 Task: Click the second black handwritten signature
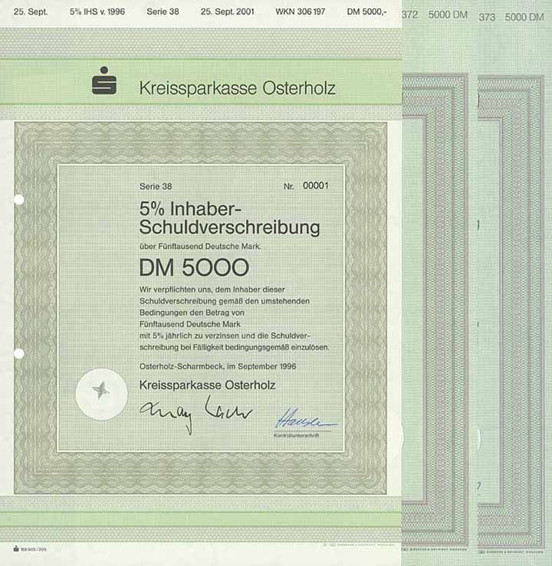228,408
